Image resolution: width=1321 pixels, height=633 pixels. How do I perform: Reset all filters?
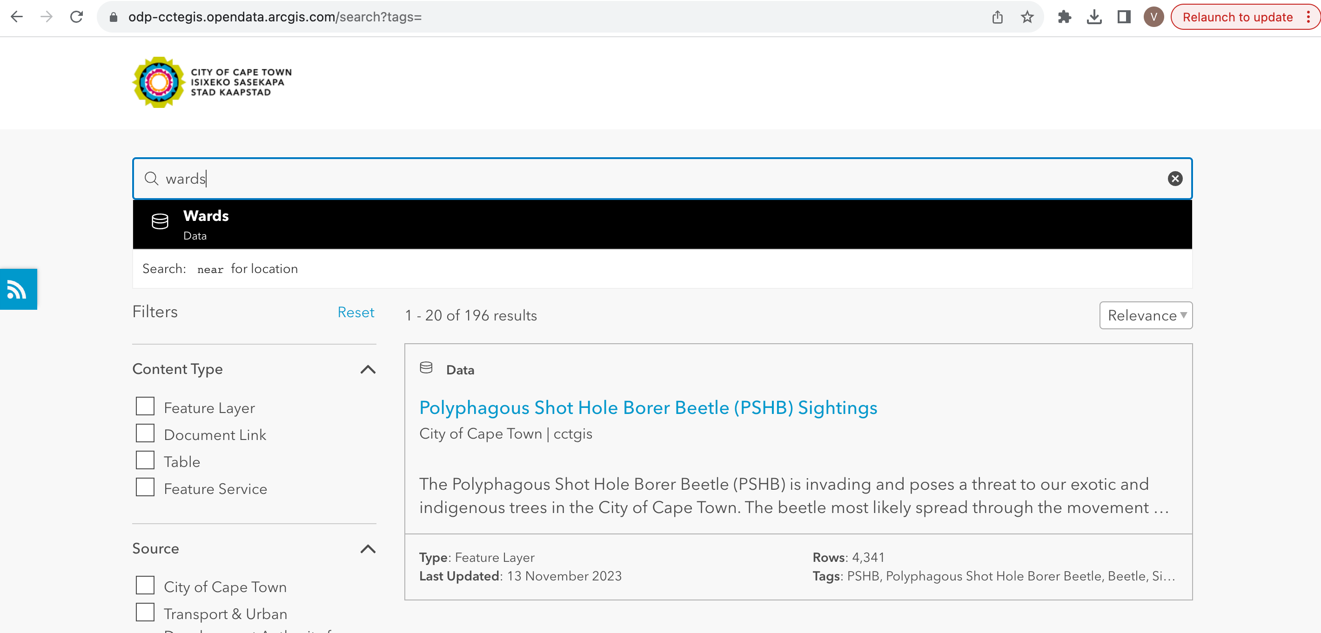(355, 312)
